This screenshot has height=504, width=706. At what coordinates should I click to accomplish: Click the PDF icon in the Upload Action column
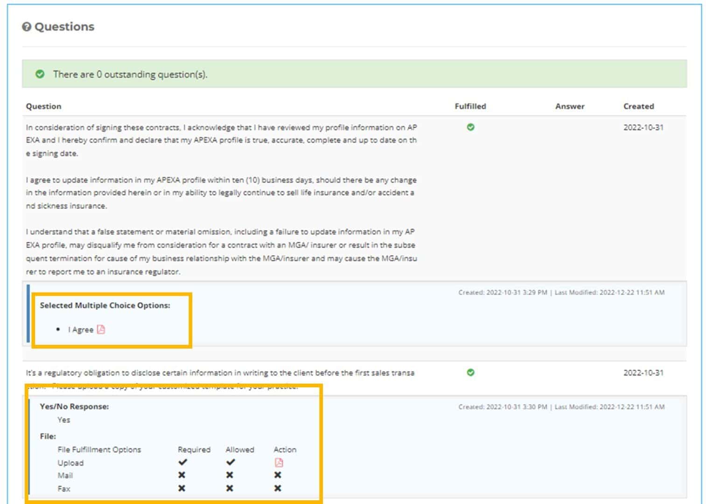[279, 462]
